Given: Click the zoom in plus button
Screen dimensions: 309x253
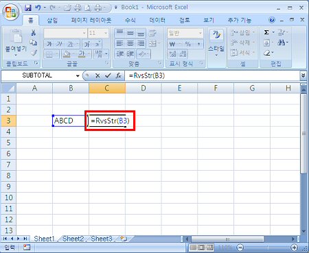Looking at the screenshot, I should (x=294, y=248).
